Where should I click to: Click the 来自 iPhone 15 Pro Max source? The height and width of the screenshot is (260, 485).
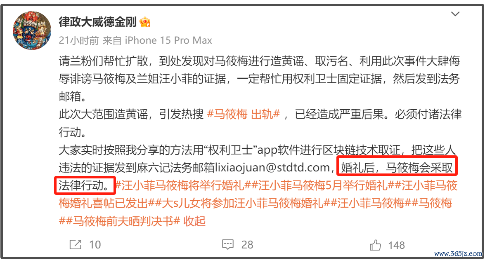(x=157, y=40)
